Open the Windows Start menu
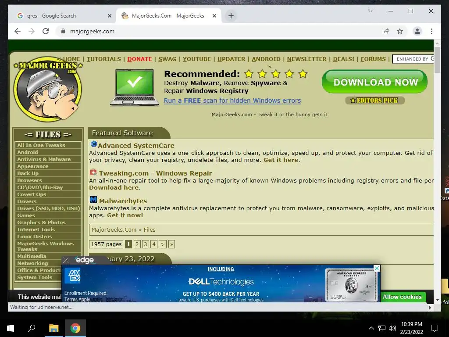 pyautogui.click(x=11, y=328)
